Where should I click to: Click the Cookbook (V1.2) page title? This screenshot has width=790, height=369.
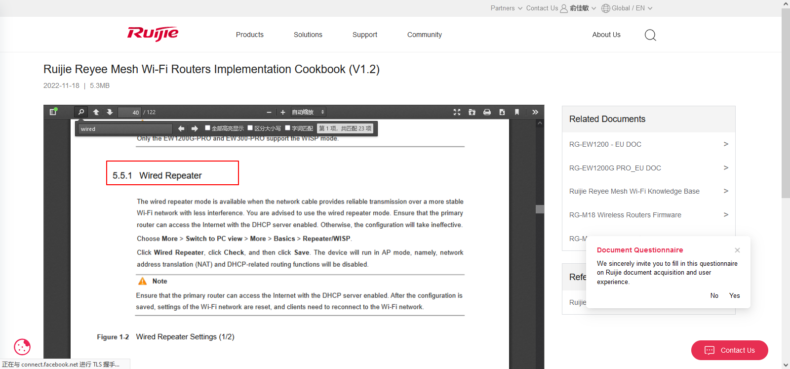click(x=211, y=69)
